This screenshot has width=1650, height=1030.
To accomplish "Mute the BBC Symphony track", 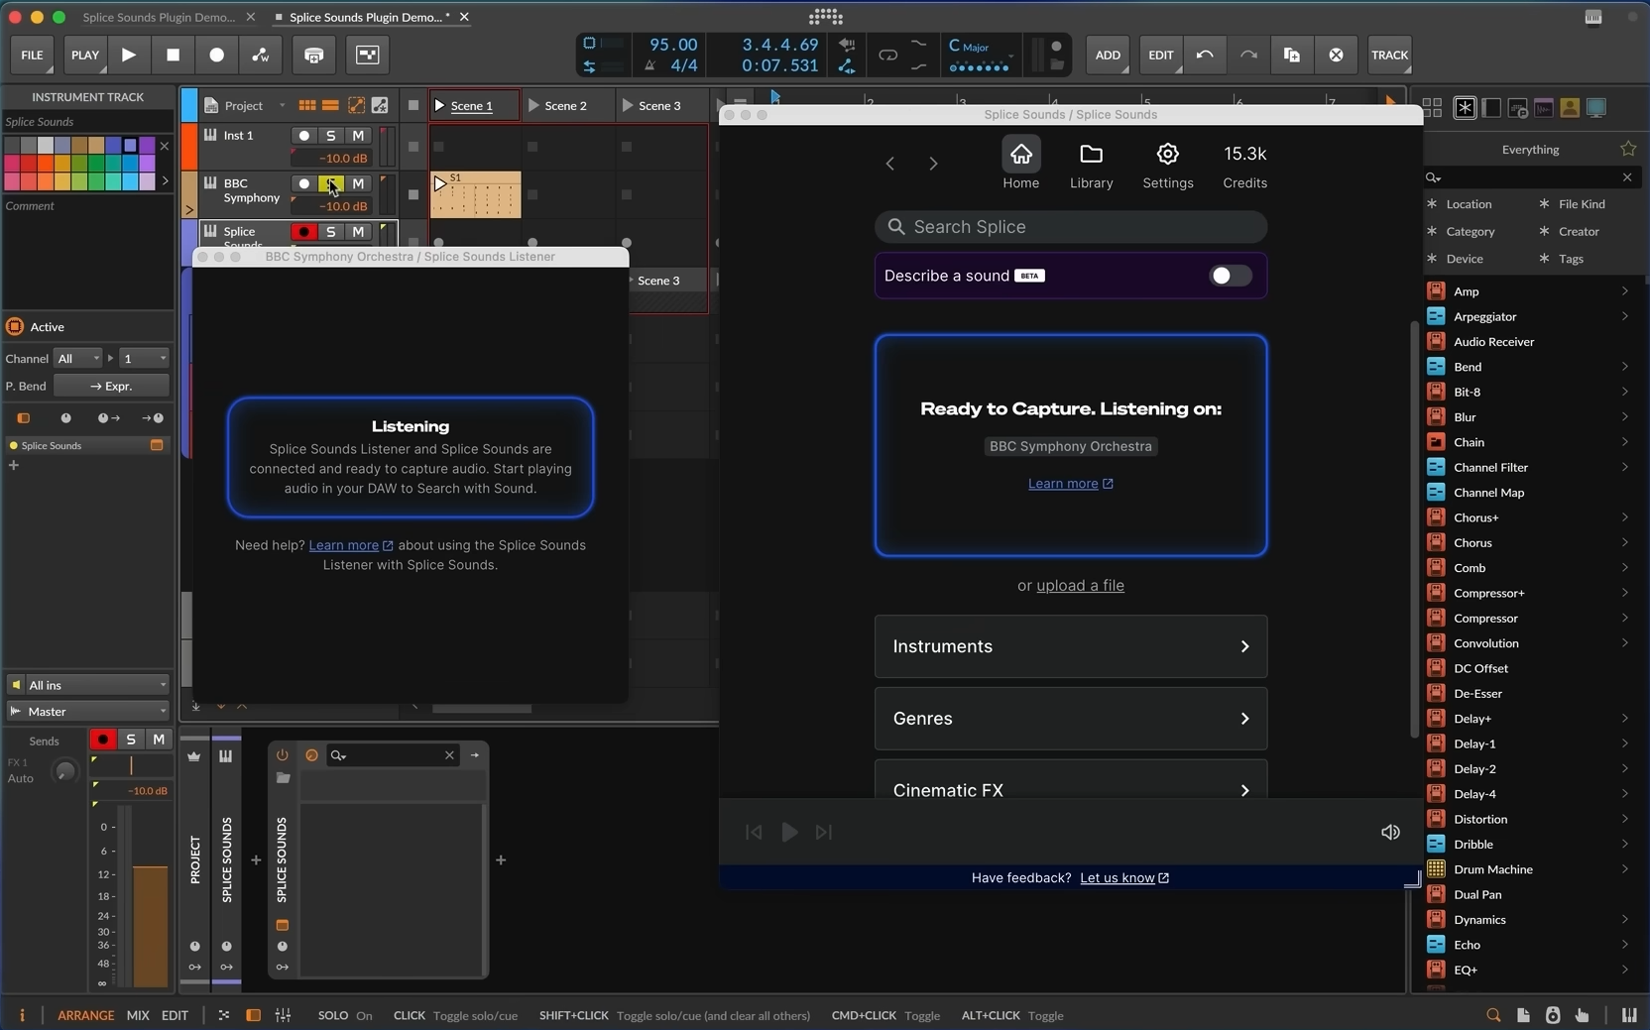I will 358,183.
